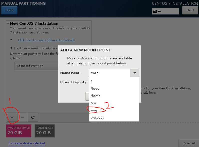Select the / mount point option
The width and height of the screenshot is (199, 147).
coord(114,81)
